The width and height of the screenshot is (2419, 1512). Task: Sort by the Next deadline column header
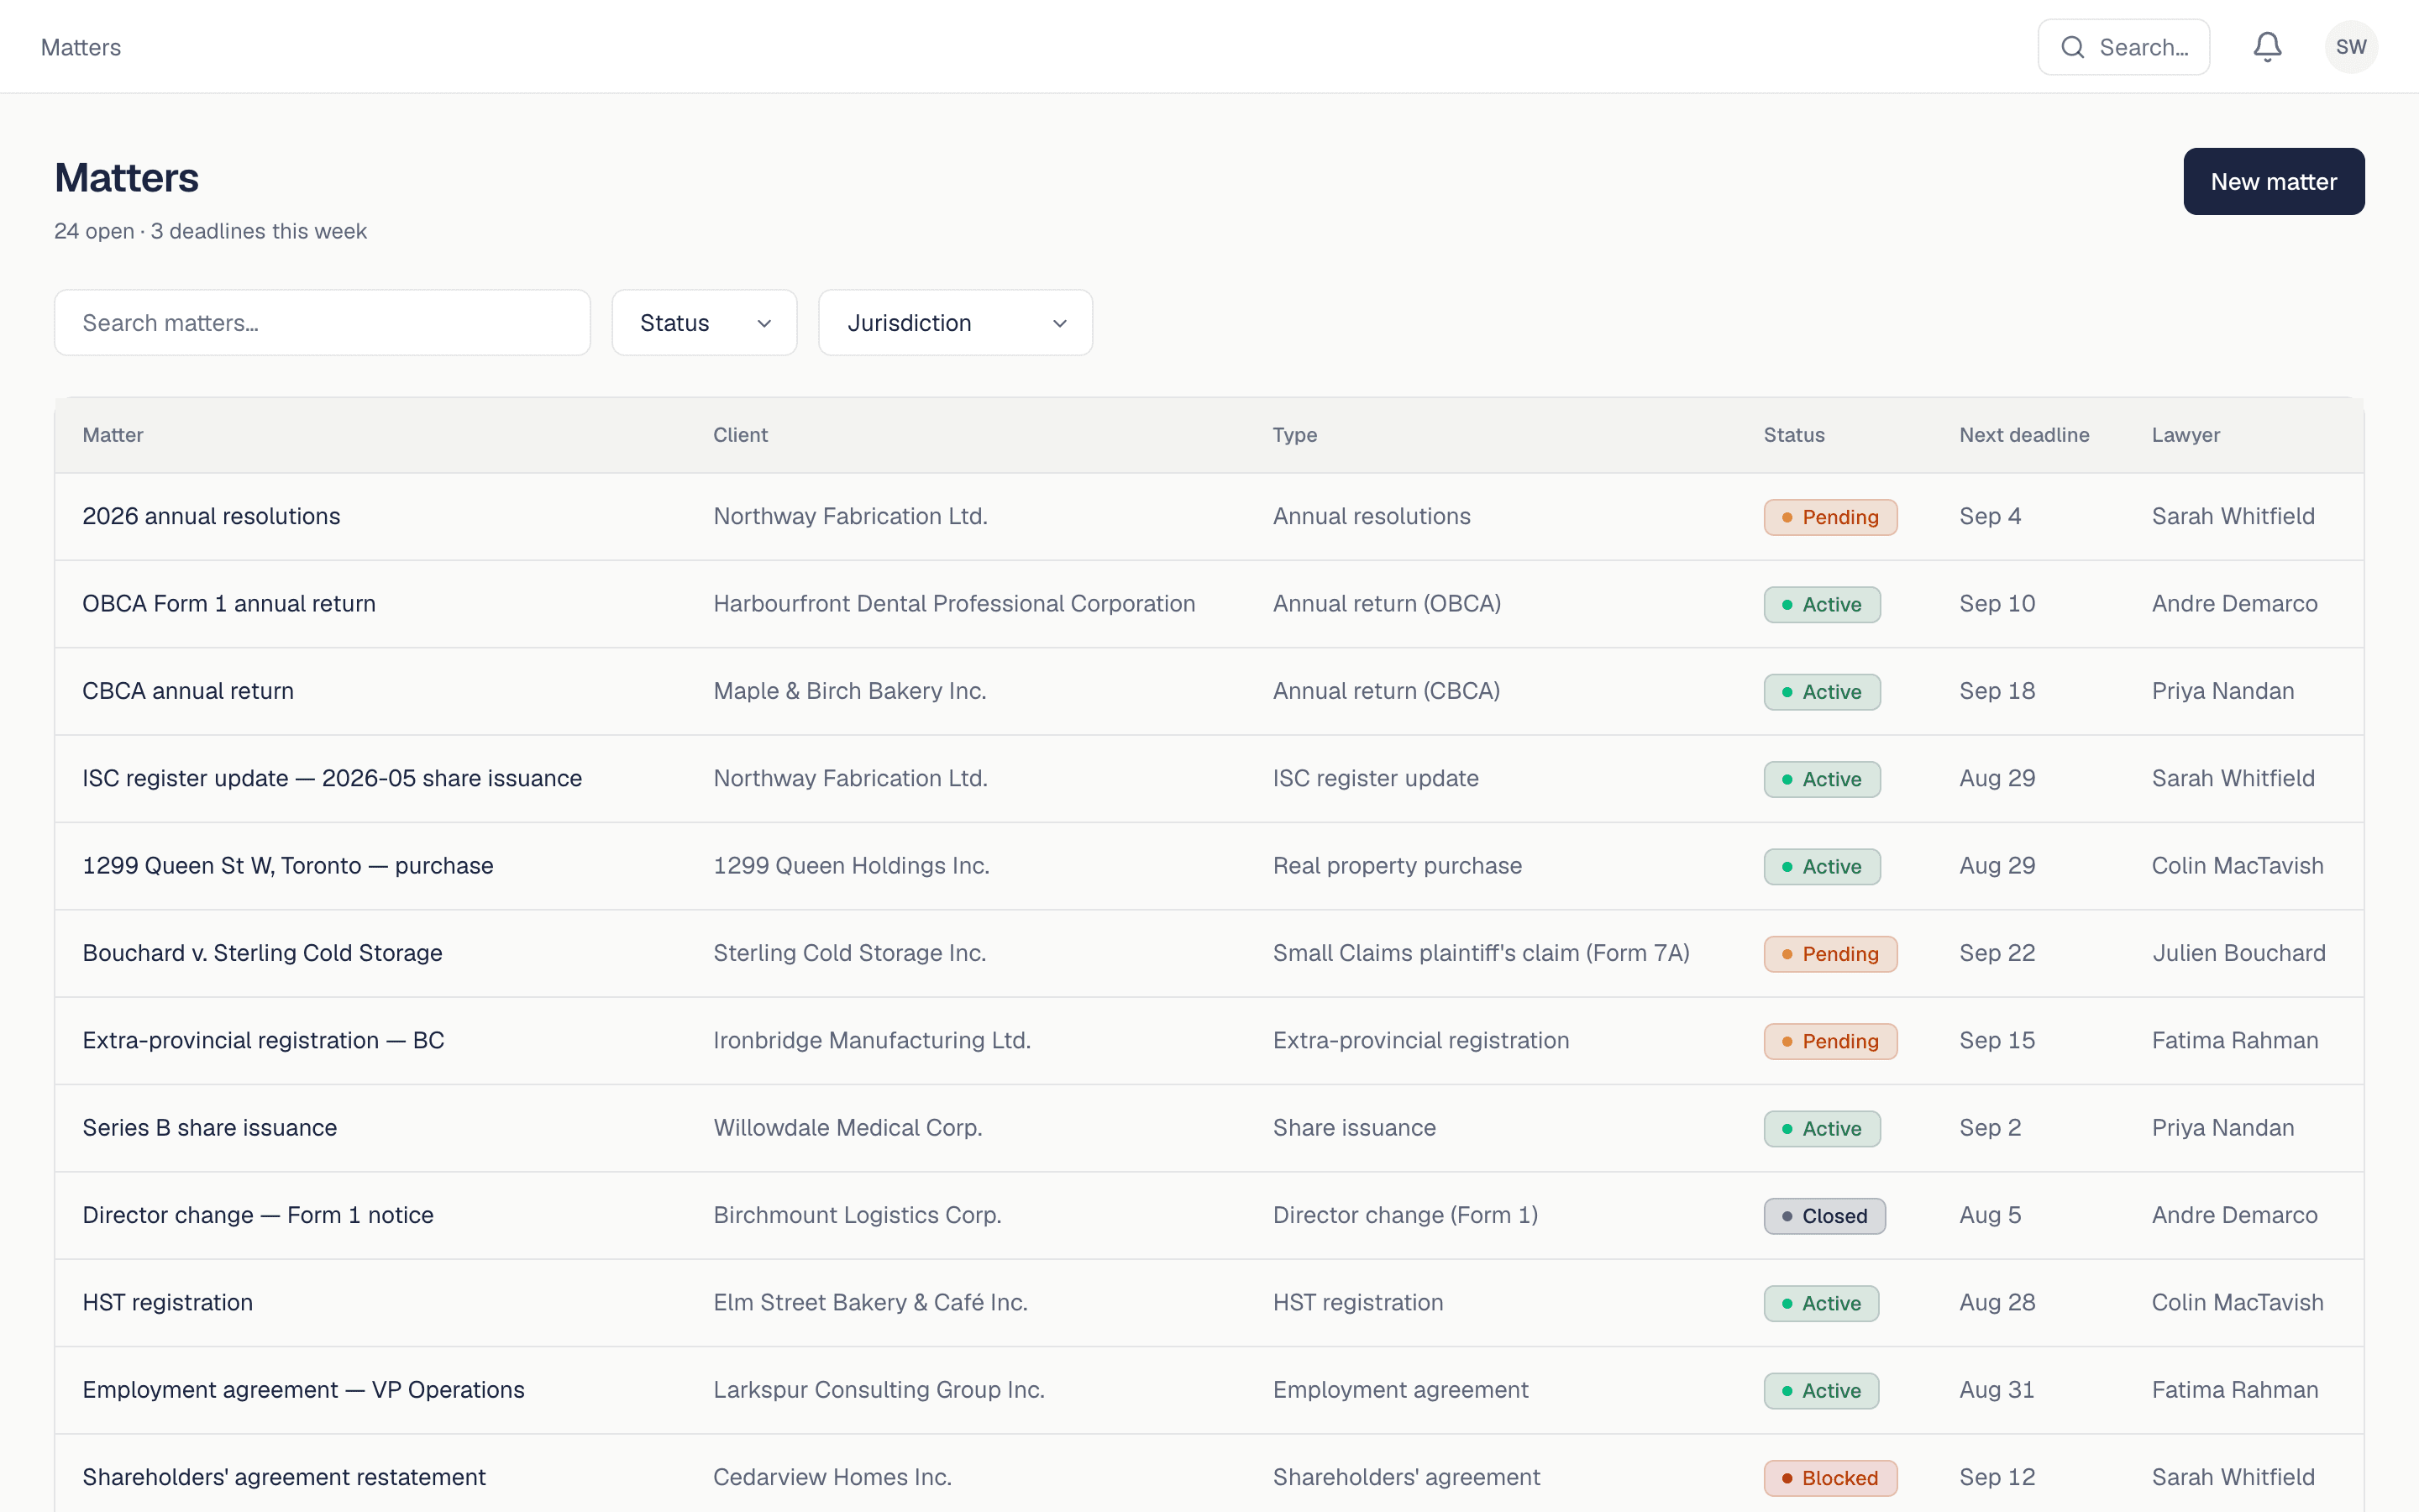tap(2024, 435)
